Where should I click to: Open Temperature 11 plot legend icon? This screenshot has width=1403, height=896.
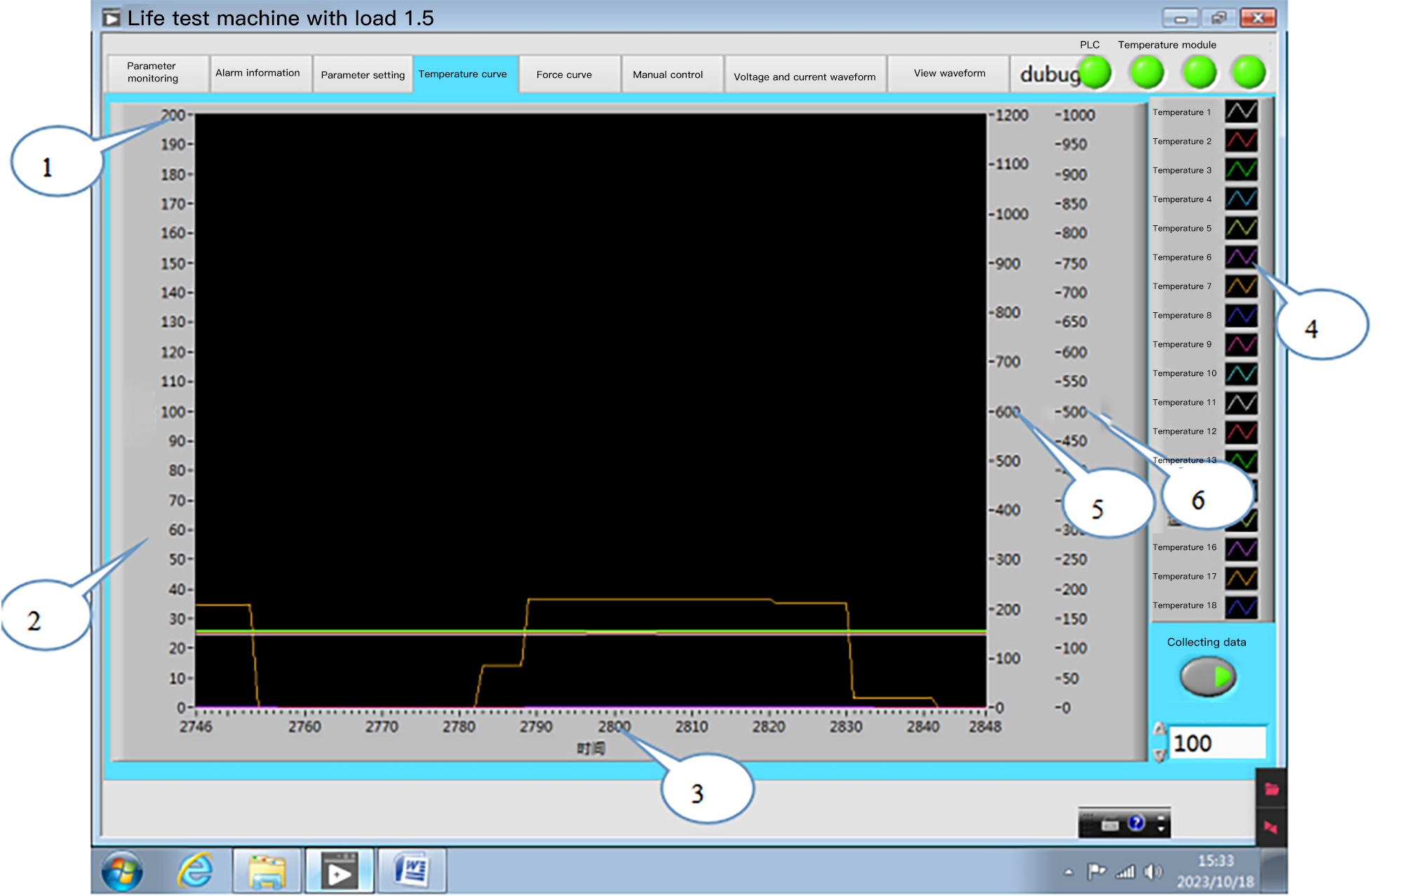click(1241, 402)
